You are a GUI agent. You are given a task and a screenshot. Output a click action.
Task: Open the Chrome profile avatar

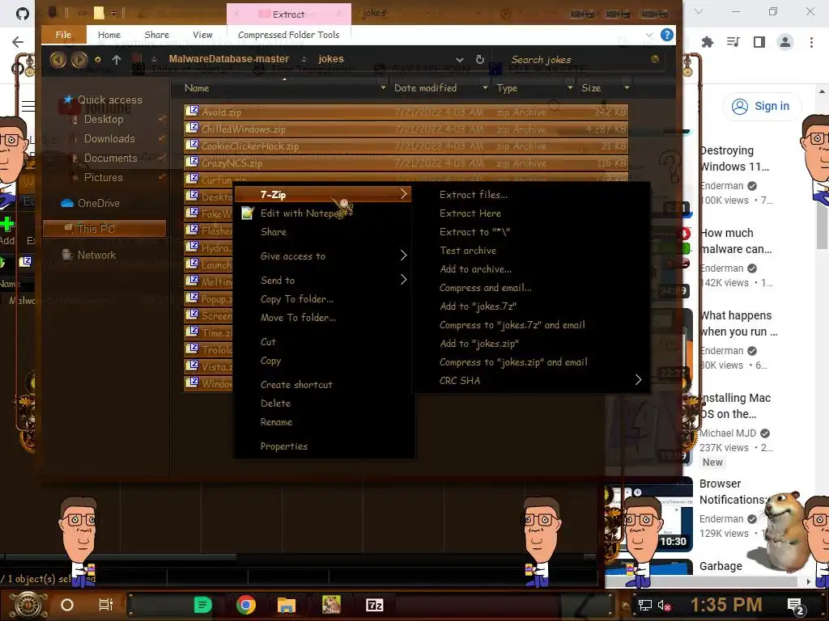[x=785, y=42]
